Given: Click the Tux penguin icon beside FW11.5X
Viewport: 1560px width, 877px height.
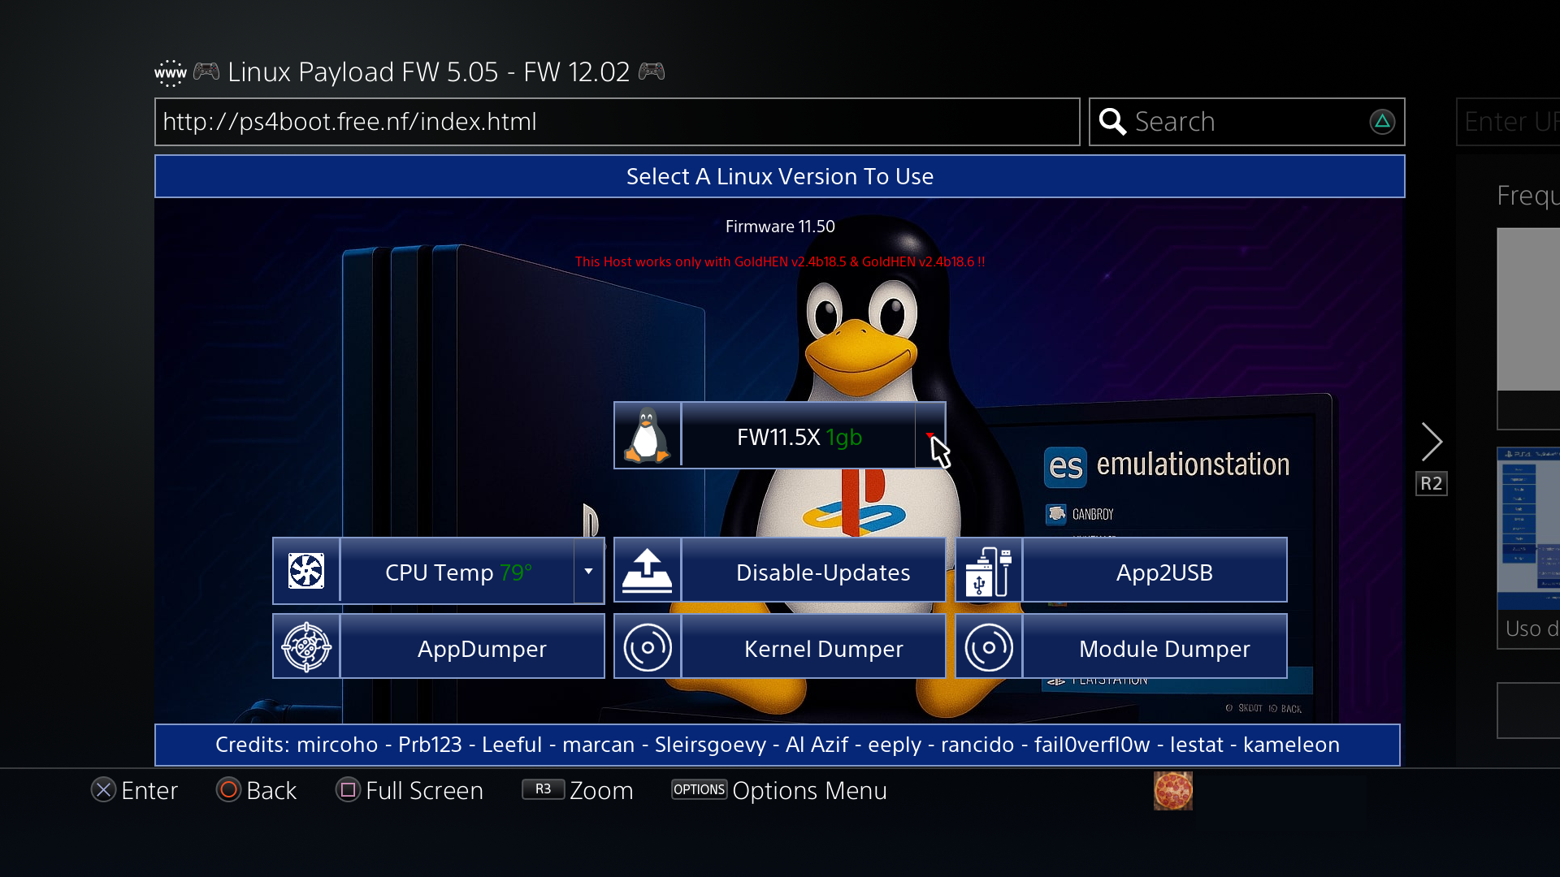Looking at the screenshot, I should (648, 435).
